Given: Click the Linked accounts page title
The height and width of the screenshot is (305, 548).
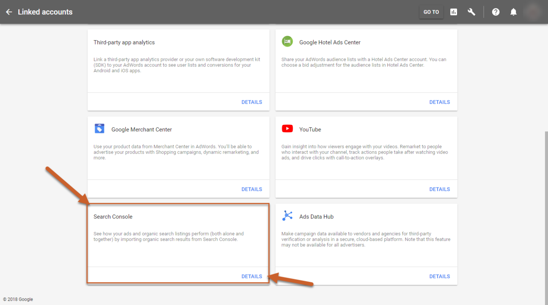Looking at the screenshot, I should pos(45,12).
